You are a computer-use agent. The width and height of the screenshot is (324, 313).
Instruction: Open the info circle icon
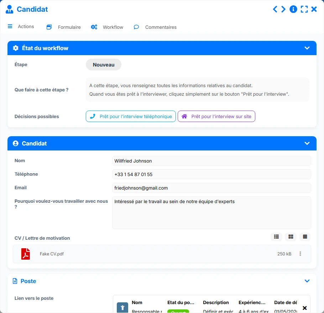point(293,9)
